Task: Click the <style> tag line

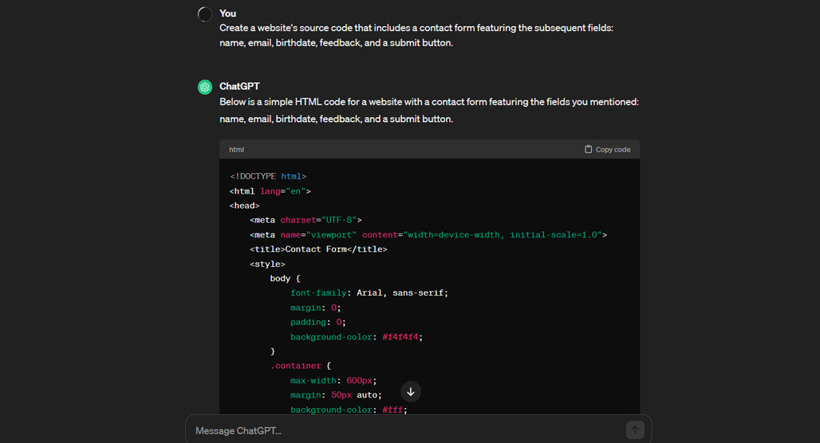Action: (x=267, y=264)
